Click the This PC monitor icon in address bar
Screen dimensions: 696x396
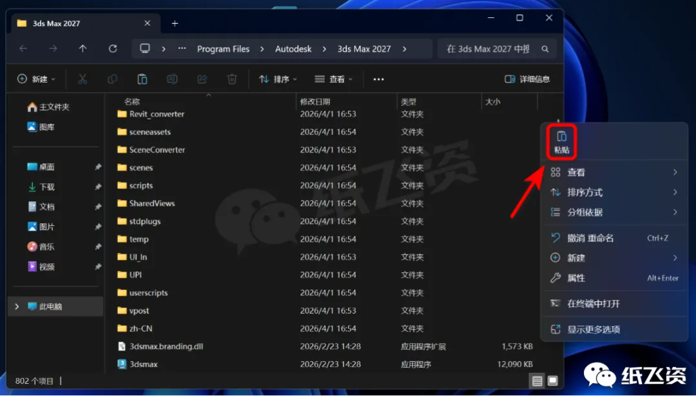tap(145, 48)
